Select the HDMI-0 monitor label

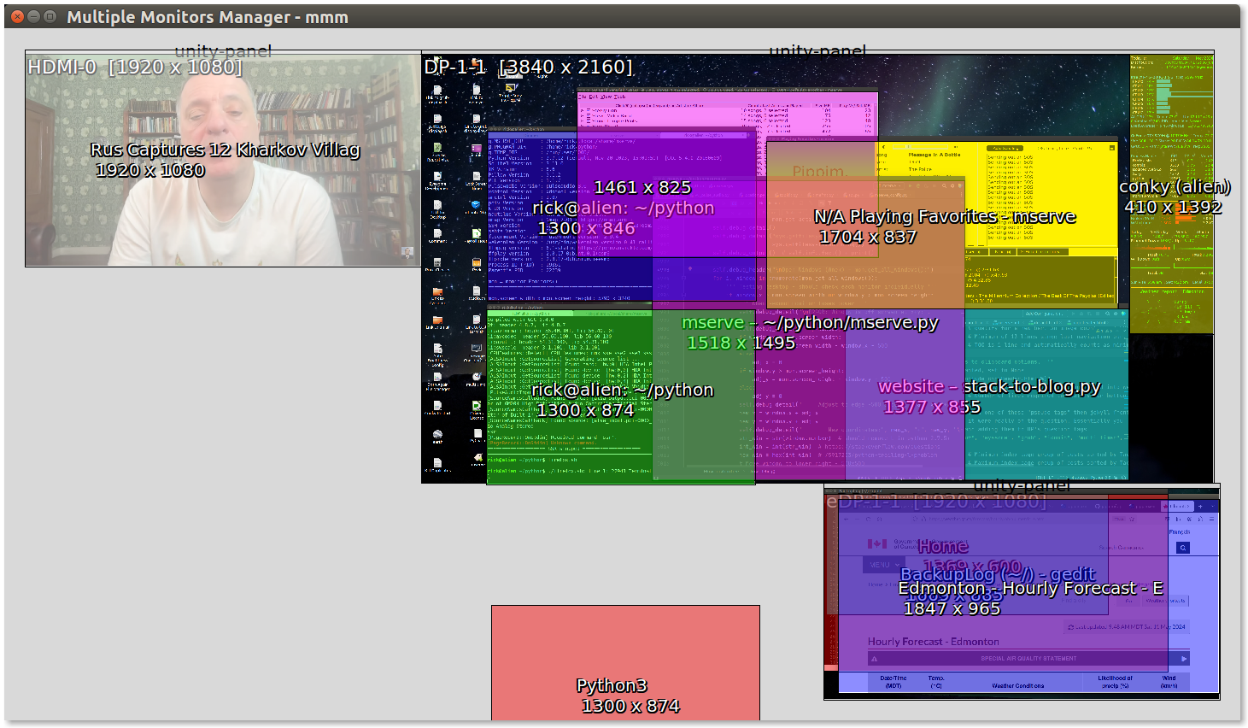[135, 67]
